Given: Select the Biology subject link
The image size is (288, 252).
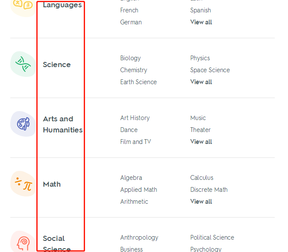Looking at the screenshot, I should click(130, 58).
